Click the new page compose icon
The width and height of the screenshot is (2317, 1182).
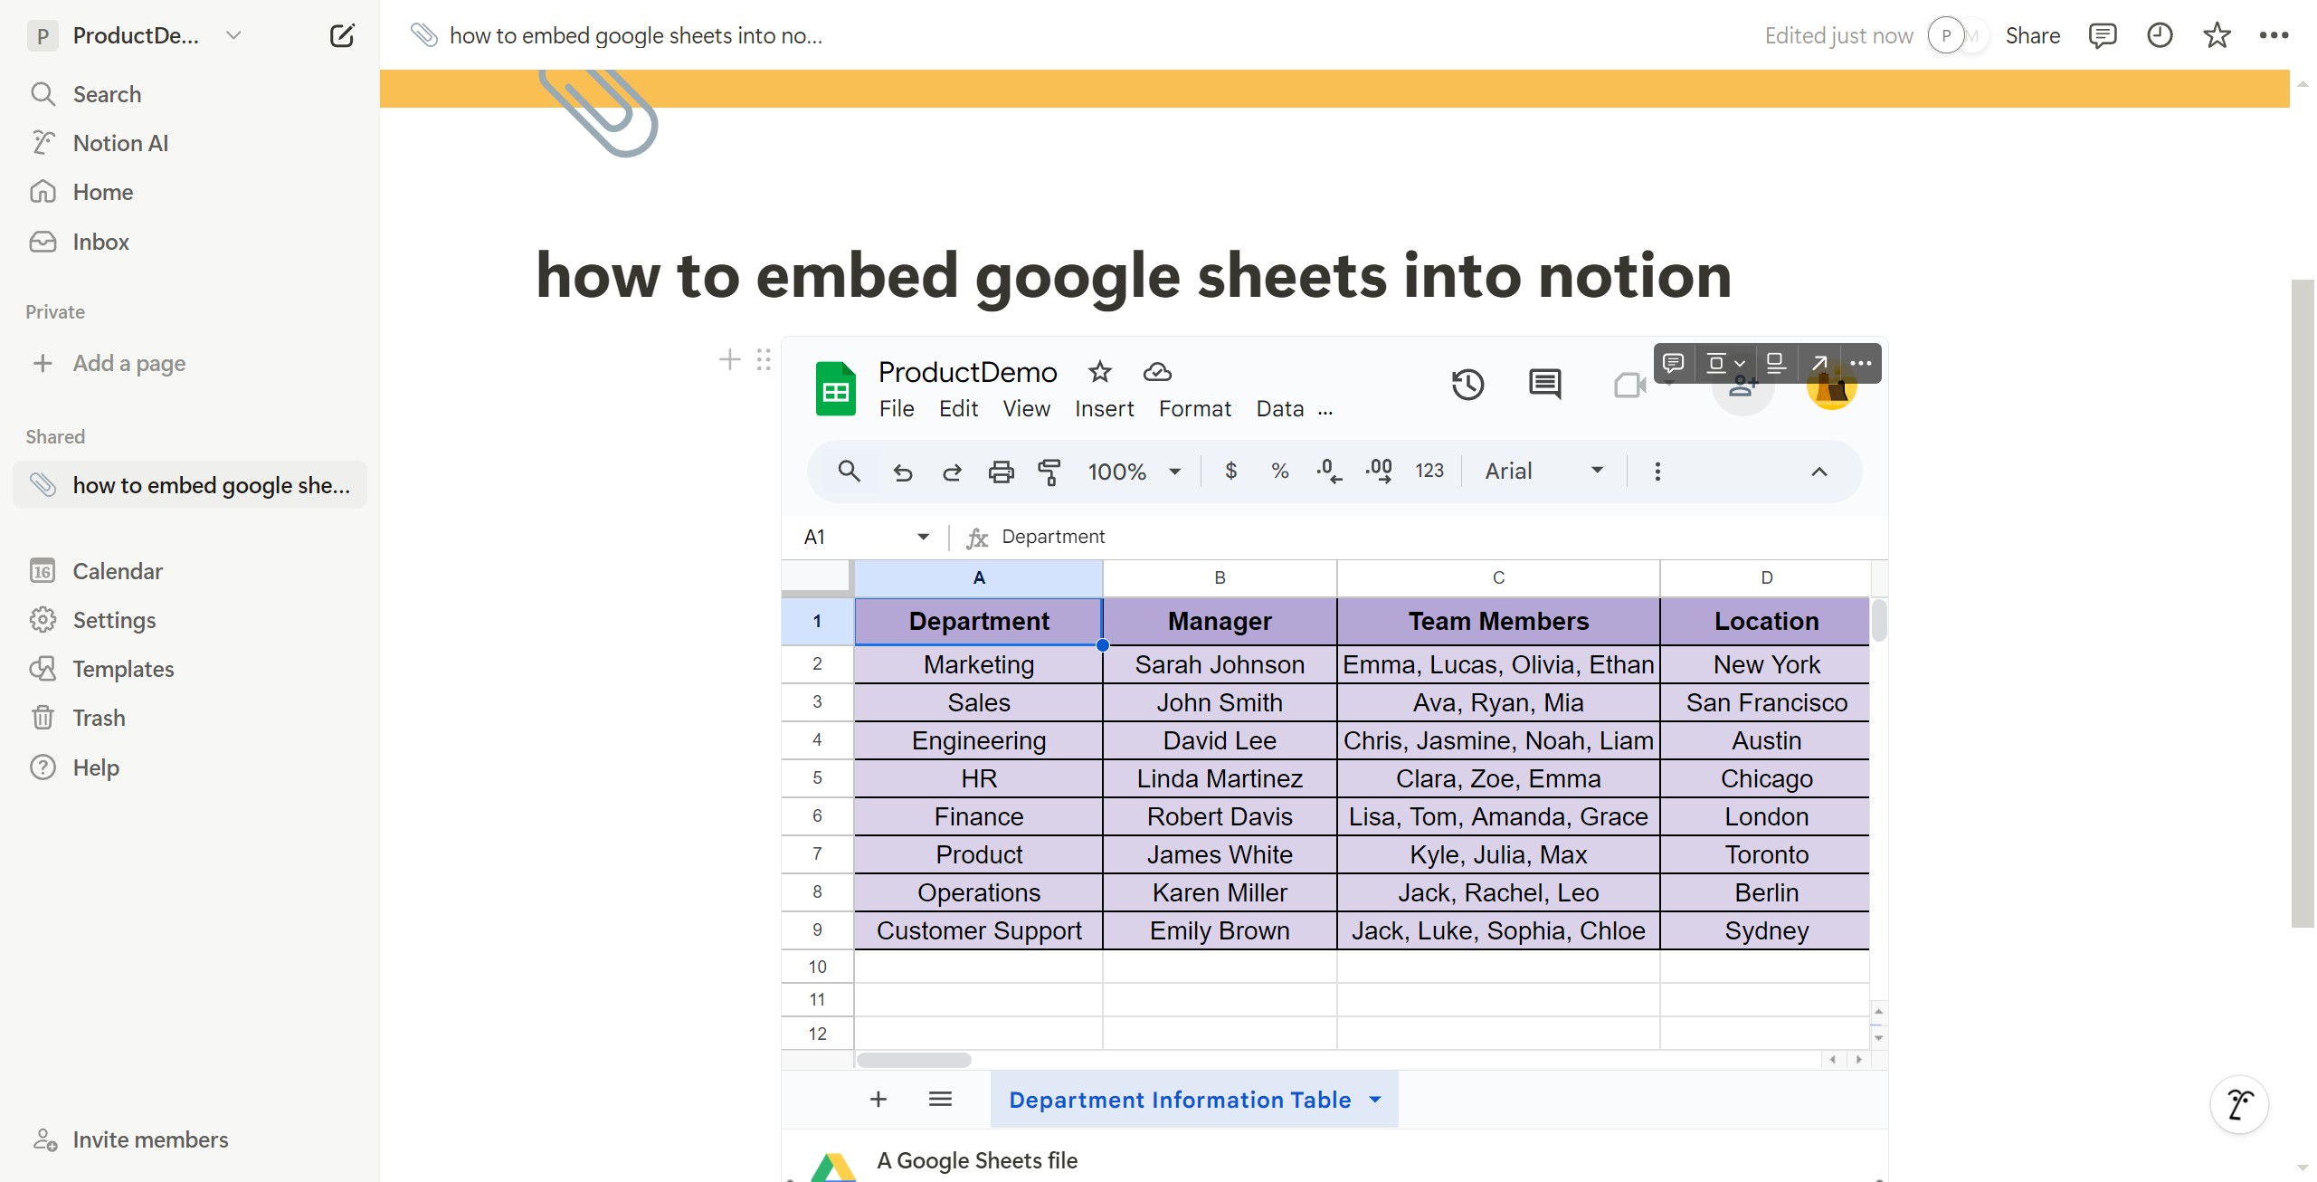coord(342,35)
